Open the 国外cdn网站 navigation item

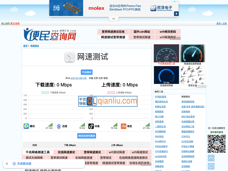pyautogui.click(x=142, y=31)
